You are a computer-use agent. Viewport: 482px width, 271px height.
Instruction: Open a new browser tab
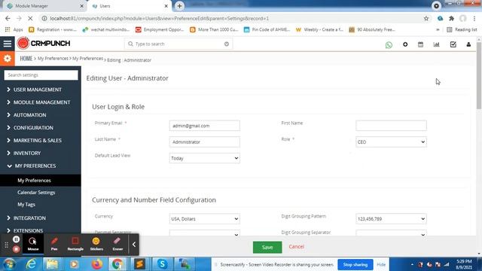coord(179,6)
